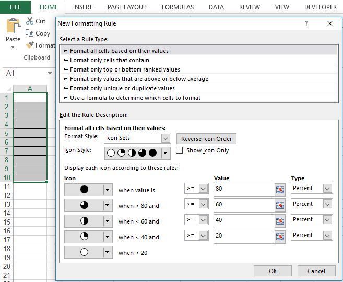This screenshot has height=282, width=343.
Task: Open half circle icon dropdown
Action: [107, 221]
